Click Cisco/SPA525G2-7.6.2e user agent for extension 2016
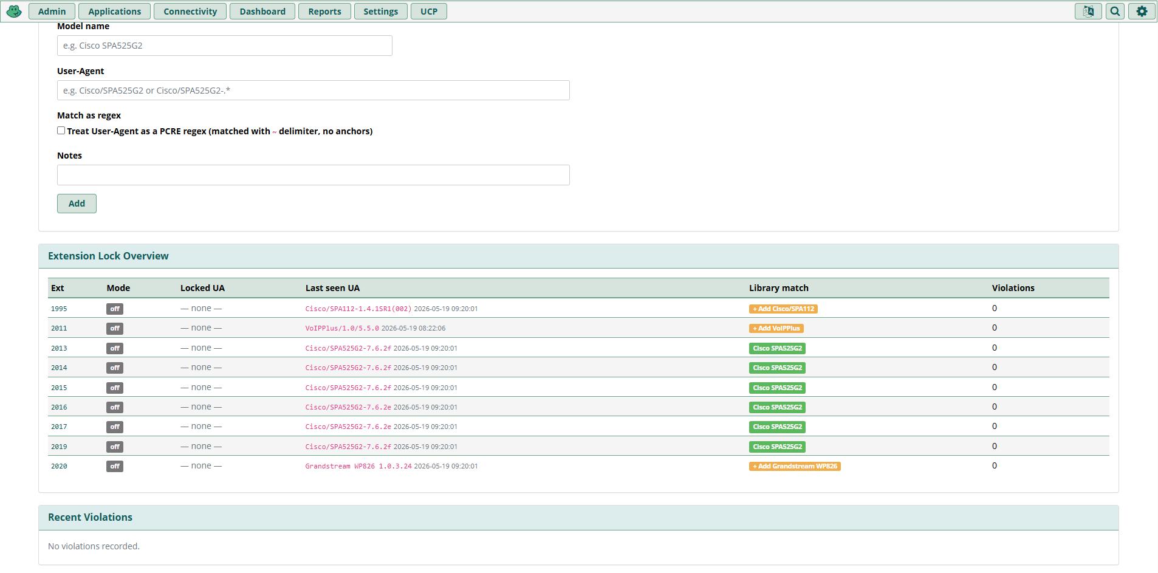The image size is (1158, 573). (348, 407)
